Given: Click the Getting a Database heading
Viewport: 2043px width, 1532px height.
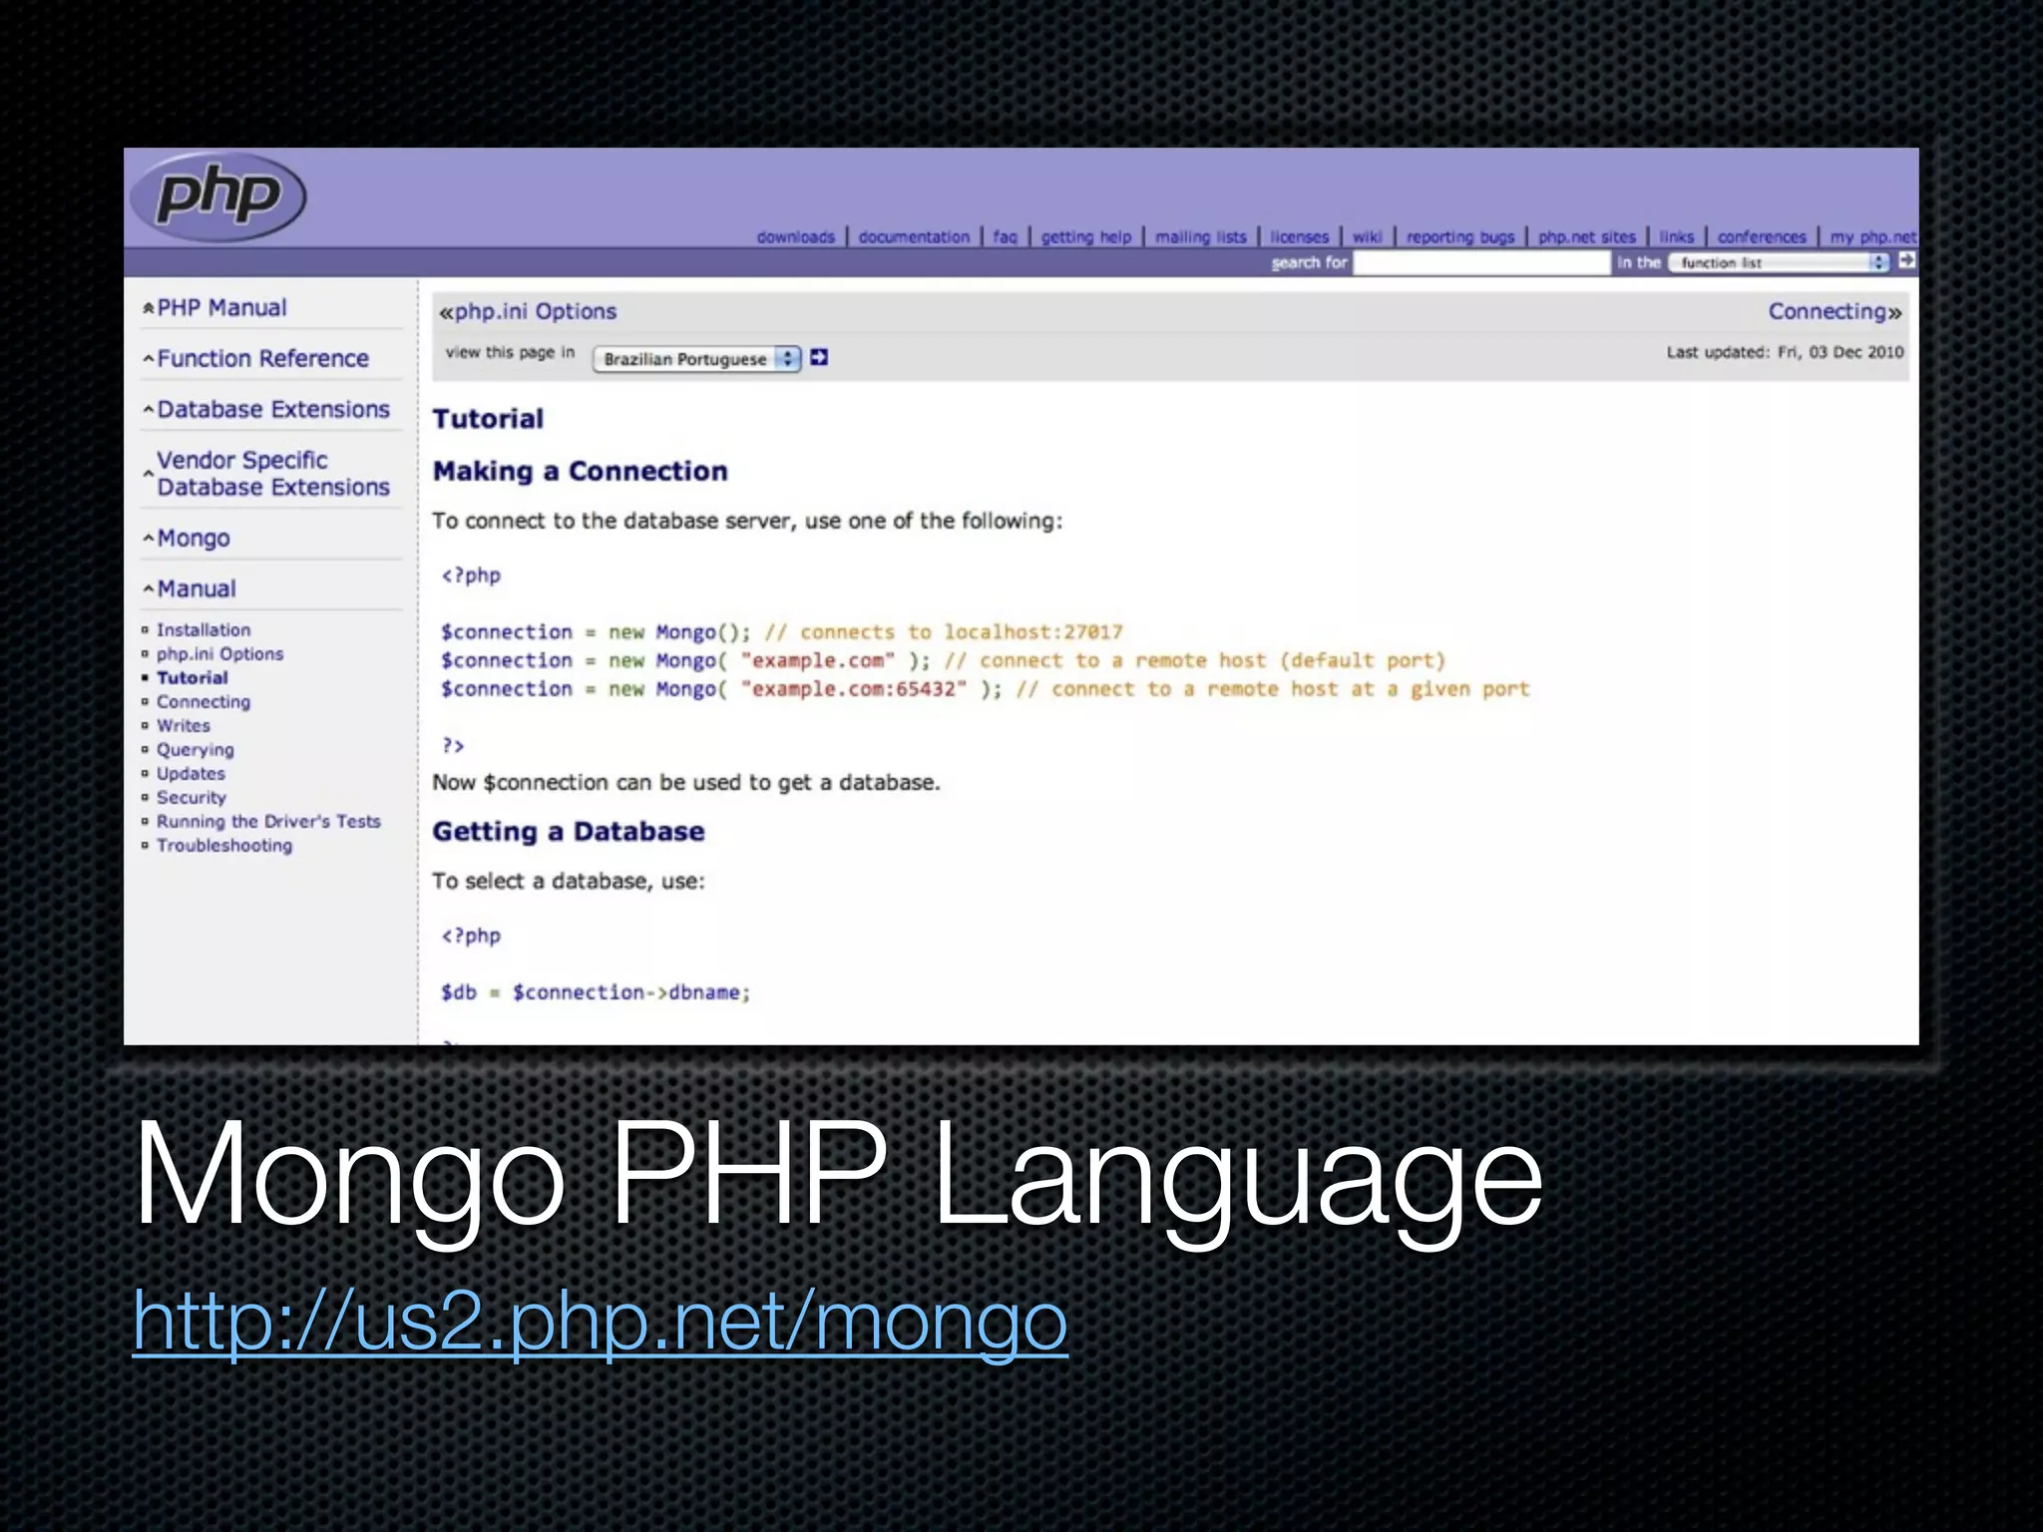Looking at the screenshot, I should click(x=568, y=831).
